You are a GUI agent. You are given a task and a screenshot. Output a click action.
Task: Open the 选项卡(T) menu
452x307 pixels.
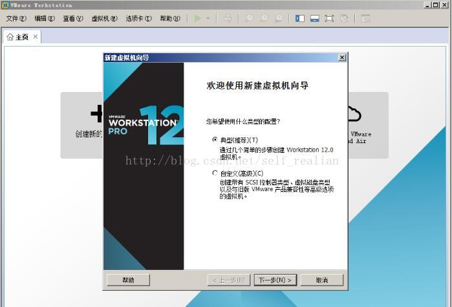pyautogui.click(x=138, y=19)
